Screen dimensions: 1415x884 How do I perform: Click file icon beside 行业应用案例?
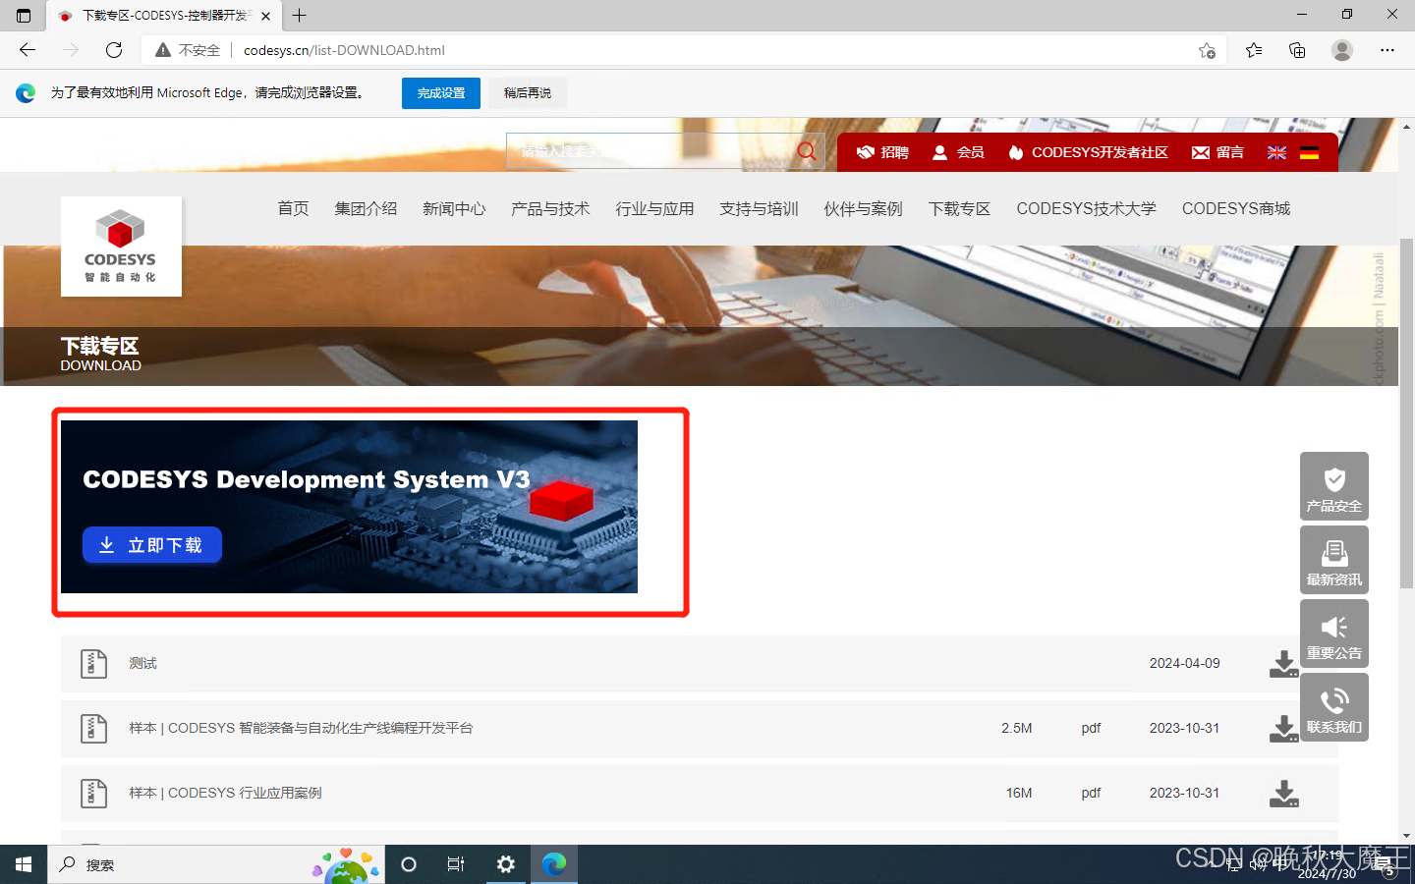tap(93, 794)
